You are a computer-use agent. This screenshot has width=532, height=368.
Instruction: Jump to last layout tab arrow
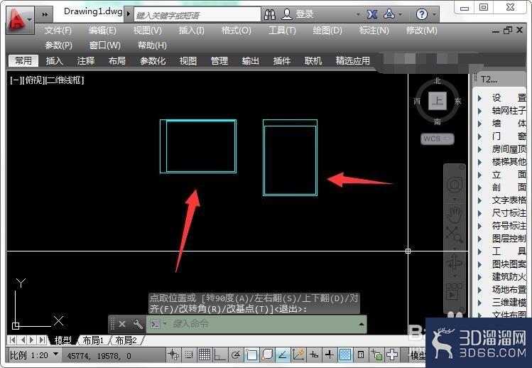42,340
